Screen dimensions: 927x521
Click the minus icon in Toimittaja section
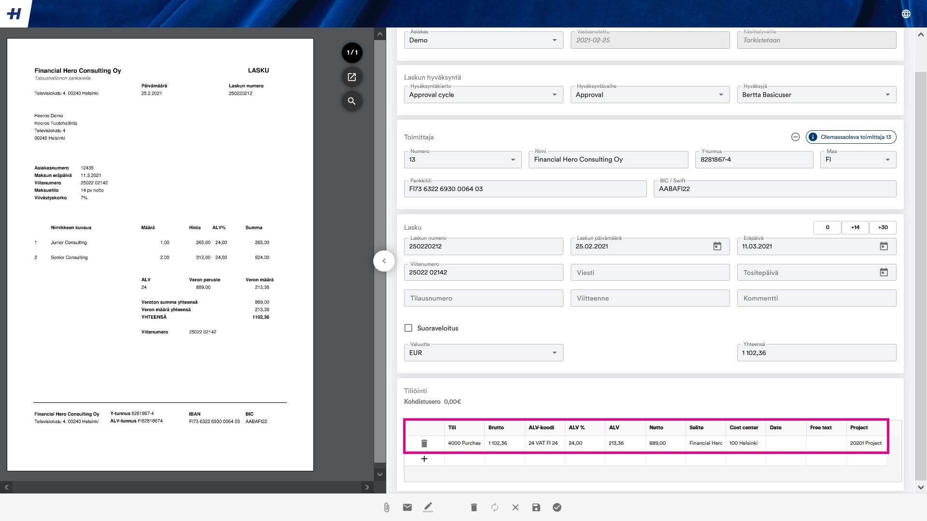coord(796,137)
